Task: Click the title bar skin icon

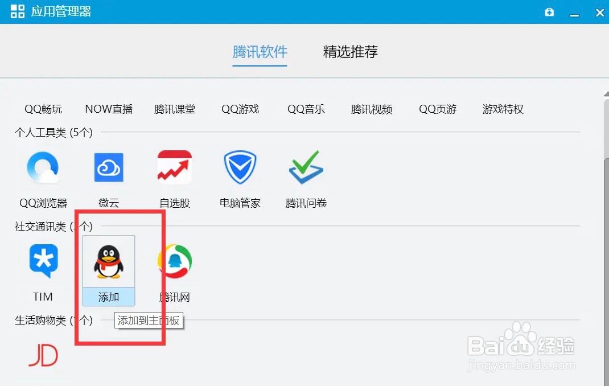Action: coord(549,12)
